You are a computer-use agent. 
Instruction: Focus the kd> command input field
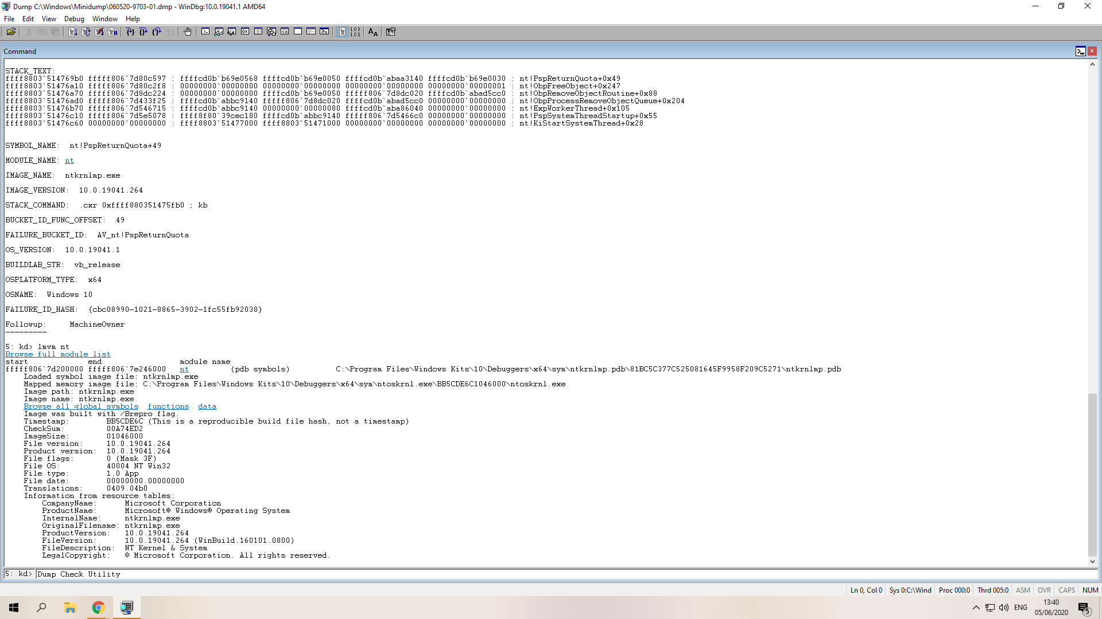pos(565,574)
